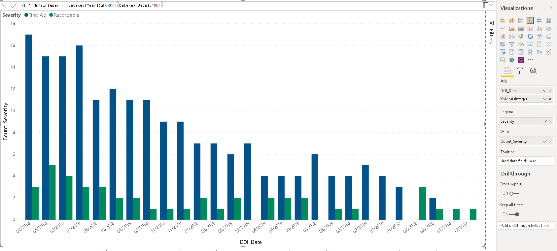Select the R script visual
The width and height of the screenshot is (557, 251).
click(x=530, y=52)
